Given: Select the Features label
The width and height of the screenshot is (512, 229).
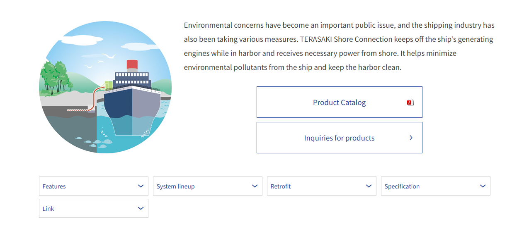Looking at the screenshot, I should click(x=54, y=186).
